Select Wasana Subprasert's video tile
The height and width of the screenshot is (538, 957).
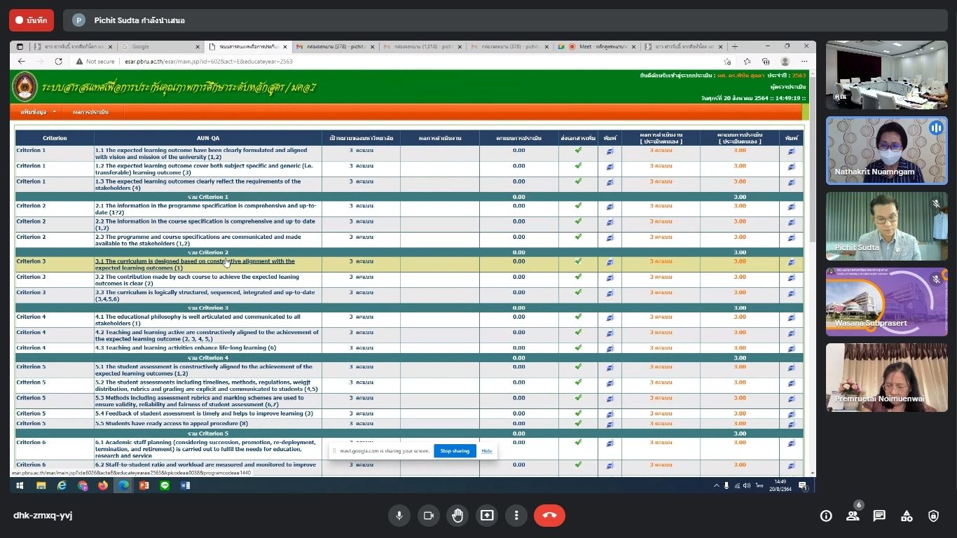[886, 302]
